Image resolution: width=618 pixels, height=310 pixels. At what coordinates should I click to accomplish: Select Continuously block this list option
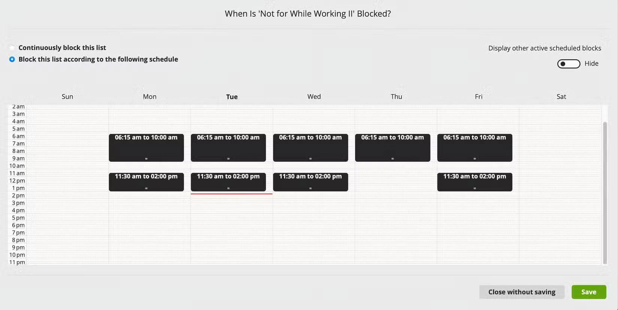(x=12, y=48)
